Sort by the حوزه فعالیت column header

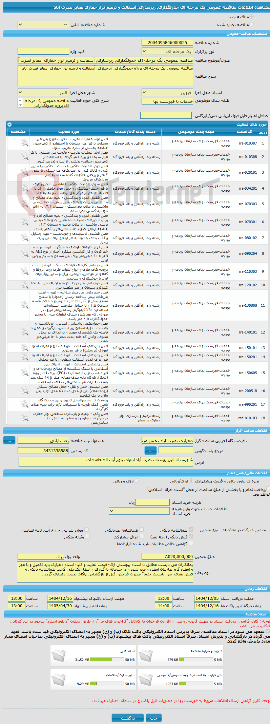tap(69, 132)
